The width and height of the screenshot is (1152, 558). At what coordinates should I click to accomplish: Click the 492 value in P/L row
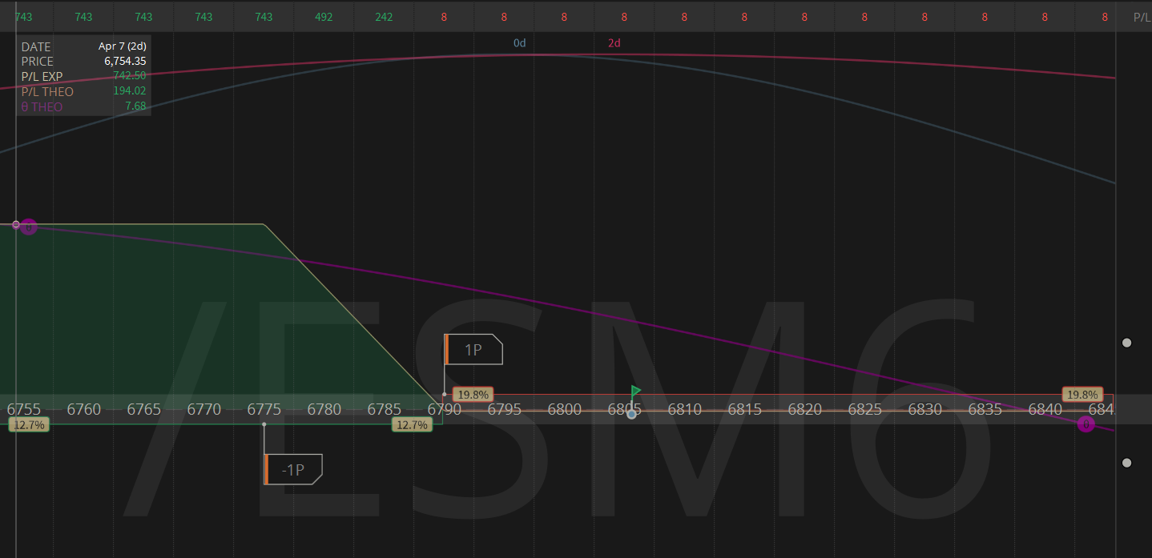pos(324,17)
